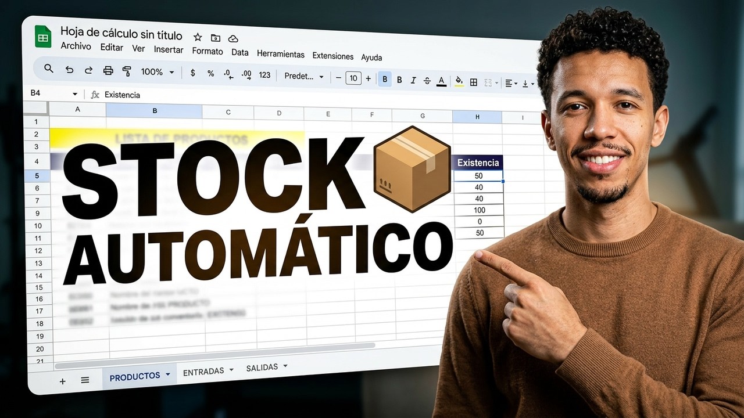Viewport: 744px width, 418px height.
Task: Open the Ver menu
Action: coord(138,49)
